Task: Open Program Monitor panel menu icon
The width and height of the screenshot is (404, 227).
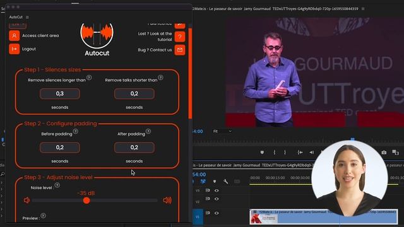Action: (363, 9)
